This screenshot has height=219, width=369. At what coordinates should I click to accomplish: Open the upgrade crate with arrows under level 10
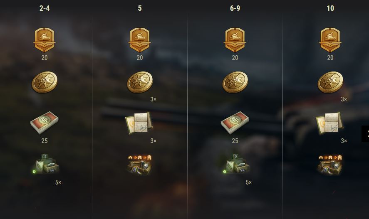(330, 165)
